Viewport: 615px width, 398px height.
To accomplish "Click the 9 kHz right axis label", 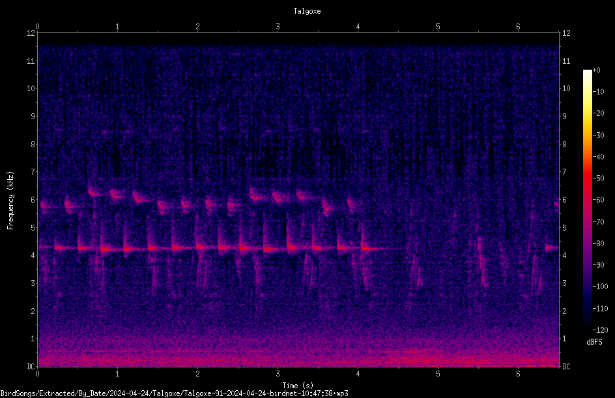I will coord(565,116).
